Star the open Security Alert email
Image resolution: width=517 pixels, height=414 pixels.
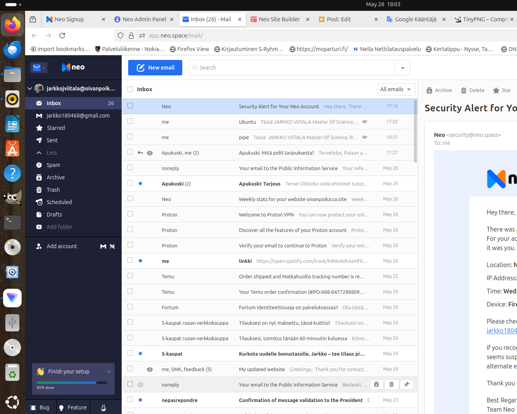click(496, 90)
